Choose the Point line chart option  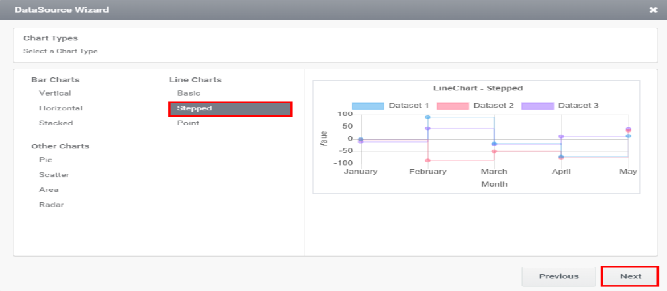click(x=188, y=123)
